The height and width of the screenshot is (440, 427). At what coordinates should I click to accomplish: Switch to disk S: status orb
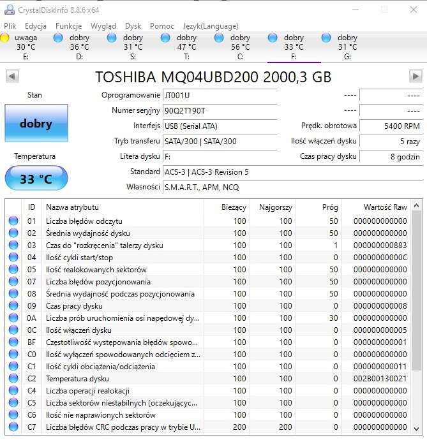112,38
